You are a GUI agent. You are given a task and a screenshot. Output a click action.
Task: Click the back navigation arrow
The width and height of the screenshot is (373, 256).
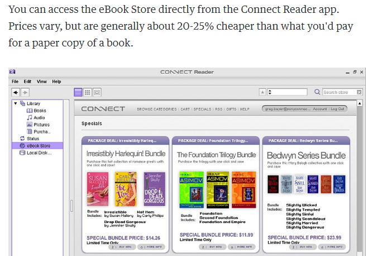point(16,92)
